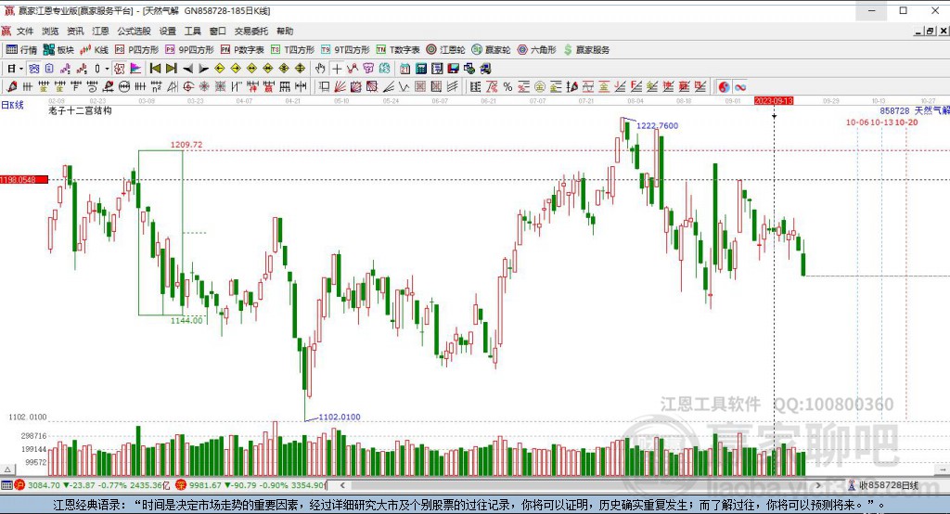Select the percent sign tool icon

click(x=507, y=87)
